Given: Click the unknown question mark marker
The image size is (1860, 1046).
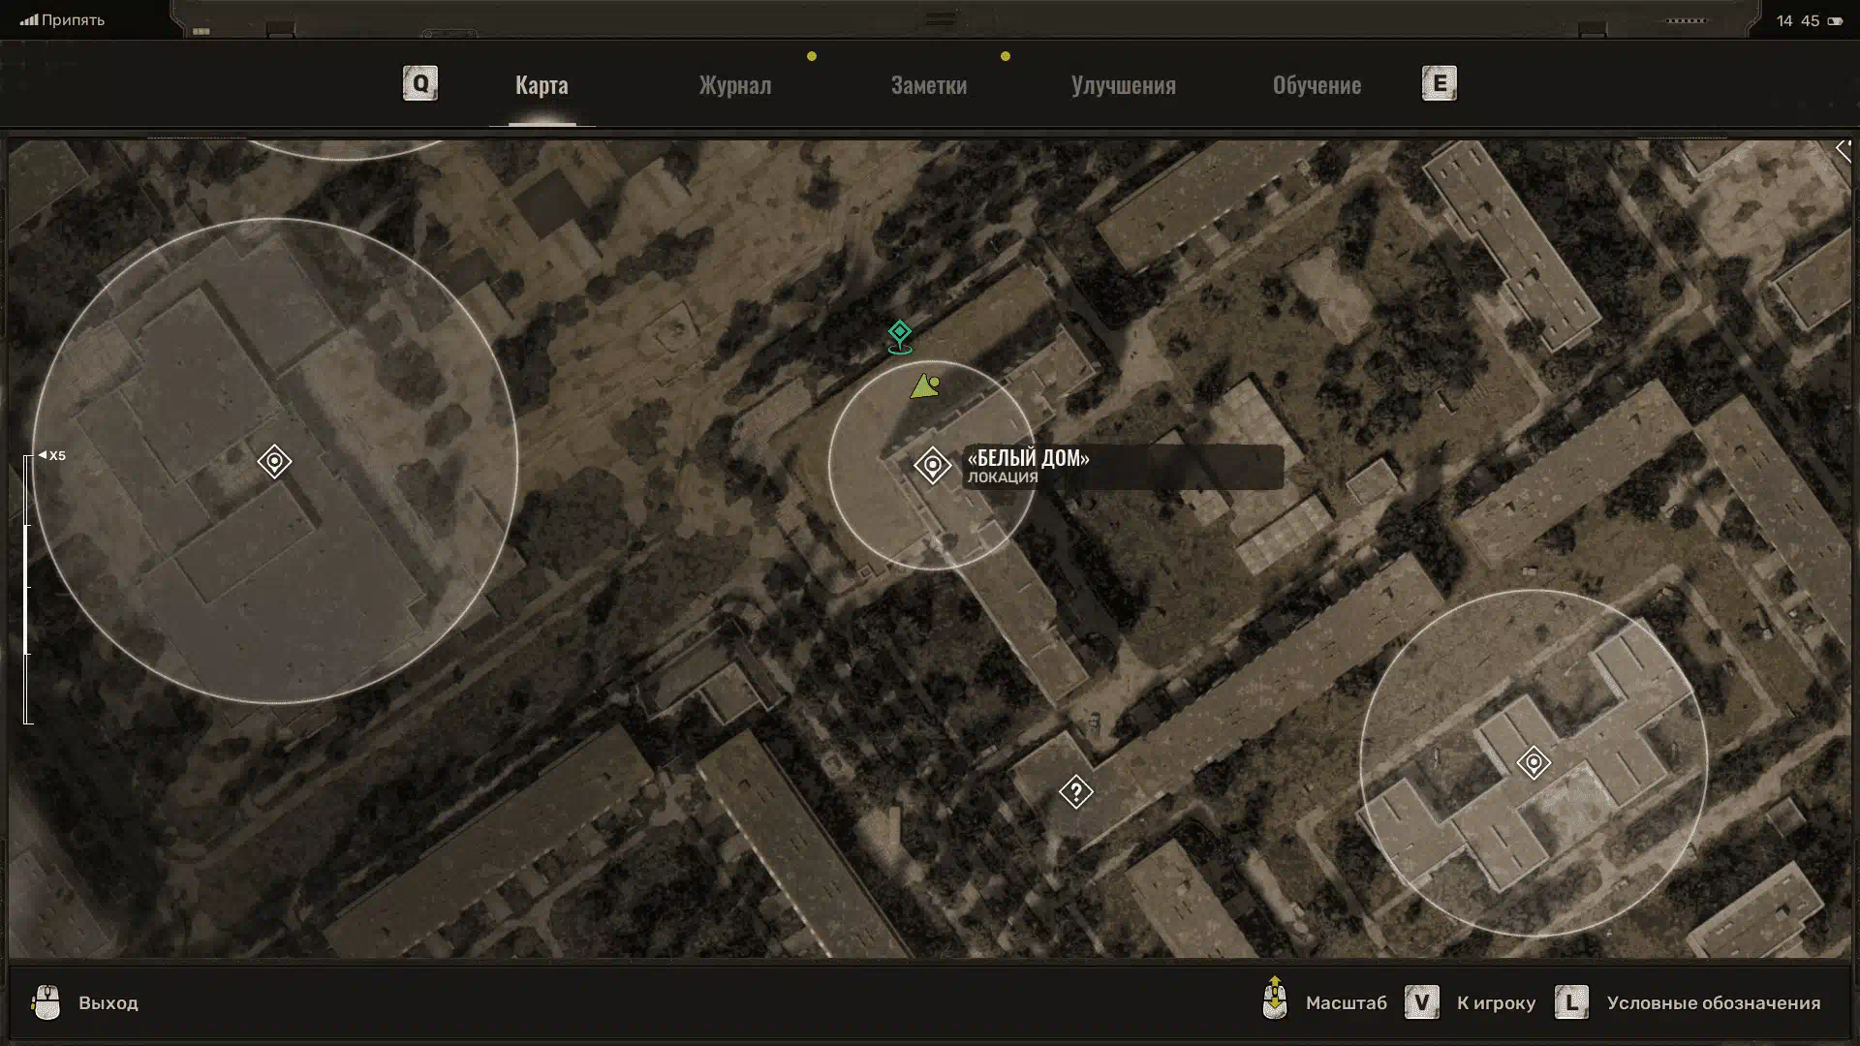Looking at the screenshot, I should click(x=1075, y=792).
